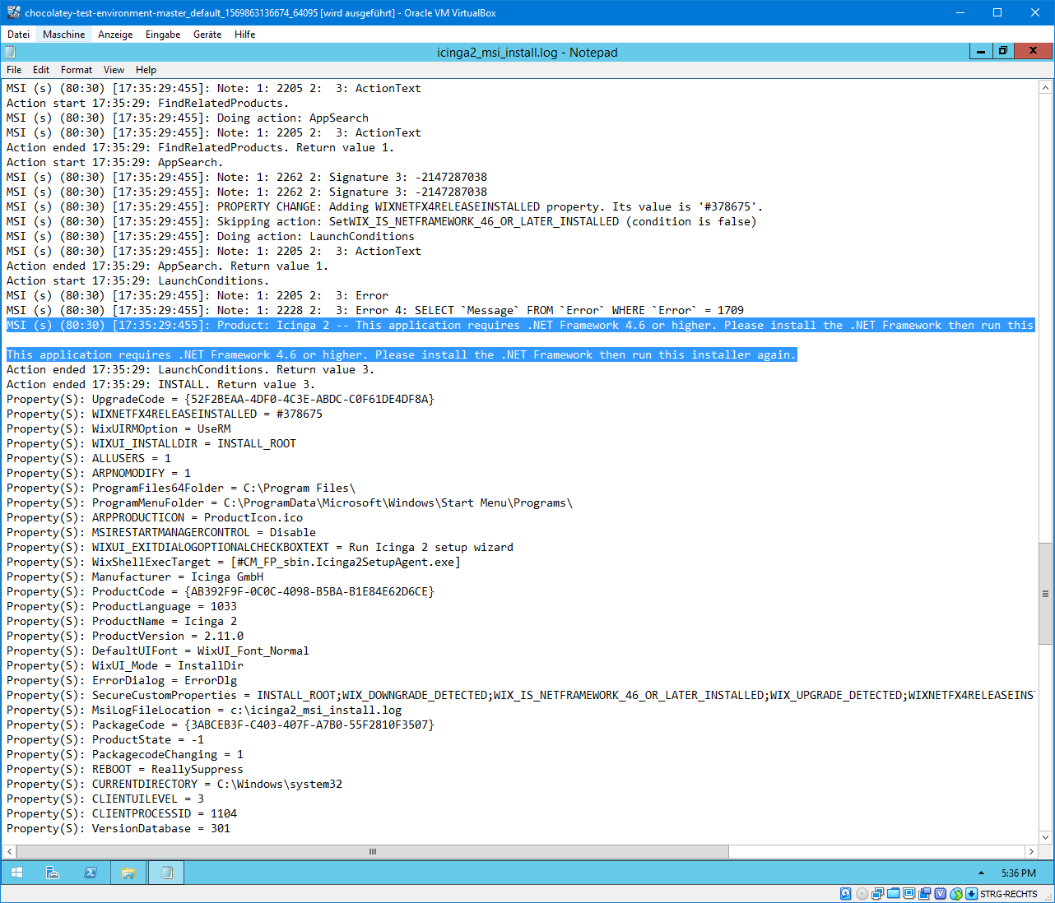This screenshot has width=1055, height=903.
Task: Click the highlighted .NET Framework error line
Action: tap(520, 325)
